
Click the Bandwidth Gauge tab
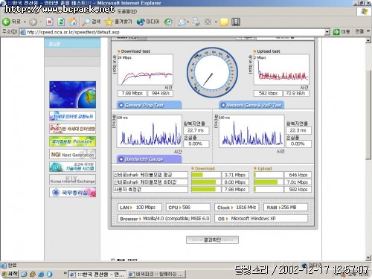149,159
